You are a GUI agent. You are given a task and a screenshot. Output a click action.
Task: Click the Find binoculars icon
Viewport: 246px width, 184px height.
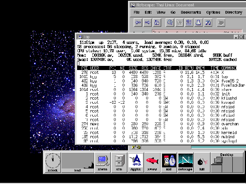[x=208, y=23]
